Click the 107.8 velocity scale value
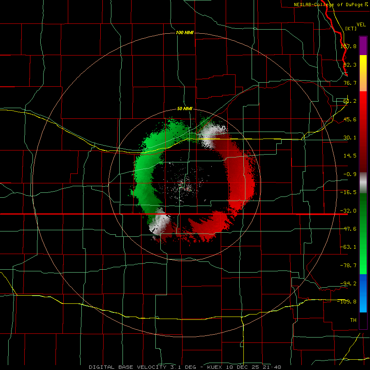The width and height of the screenshot is (370, 370). [348, 46]
